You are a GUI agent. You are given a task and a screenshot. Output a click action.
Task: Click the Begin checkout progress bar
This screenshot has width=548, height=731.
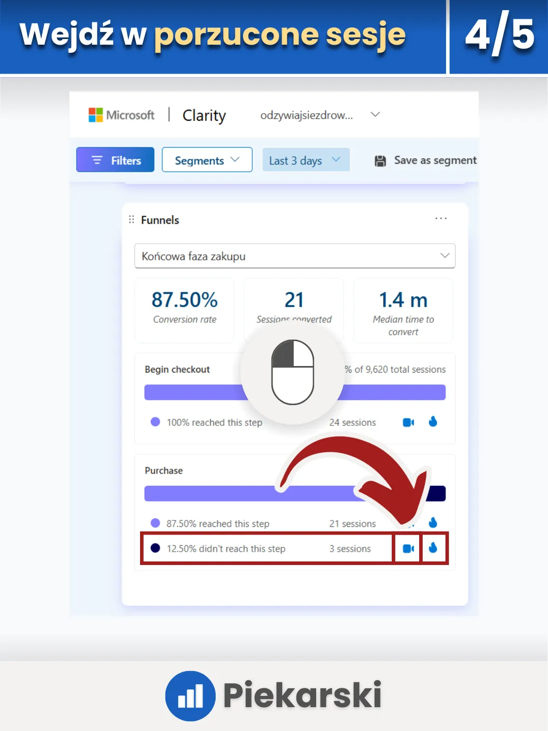[x=295, y=392]
